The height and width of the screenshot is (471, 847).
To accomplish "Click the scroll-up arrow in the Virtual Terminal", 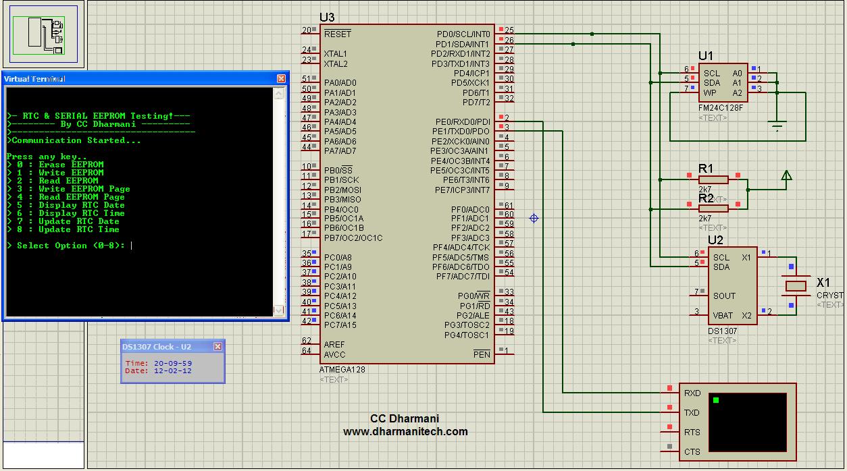I will 278,94.
